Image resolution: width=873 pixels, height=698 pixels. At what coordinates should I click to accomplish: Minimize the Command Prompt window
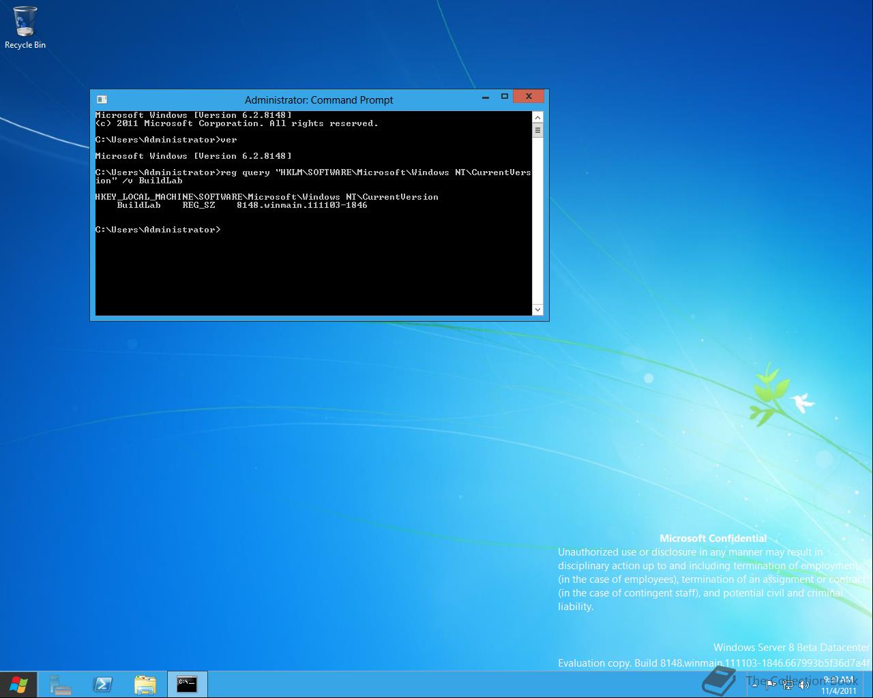[486, 97]
